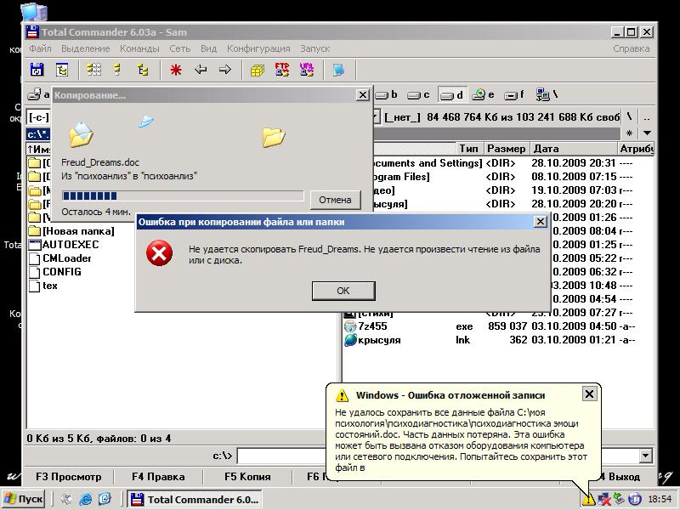Open the Выделение menu
Viewport: 680px width, 510px height.
click(86, 48)
